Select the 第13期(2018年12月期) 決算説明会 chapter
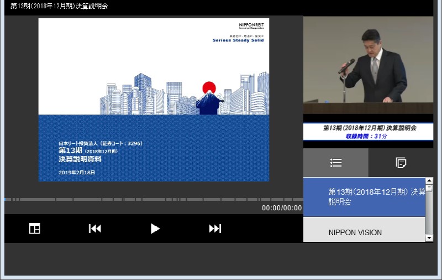The image size is (442, 280). click(364, 197)
